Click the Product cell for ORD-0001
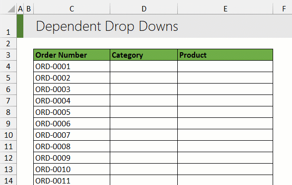 [225, 66]
